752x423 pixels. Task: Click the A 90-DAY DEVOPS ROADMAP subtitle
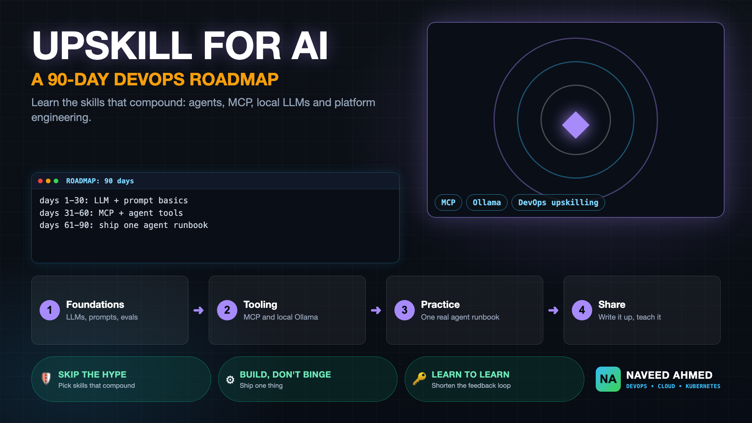[155, 80]
